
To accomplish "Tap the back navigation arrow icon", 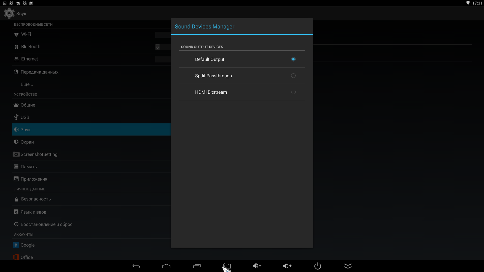I will point(136,266).
